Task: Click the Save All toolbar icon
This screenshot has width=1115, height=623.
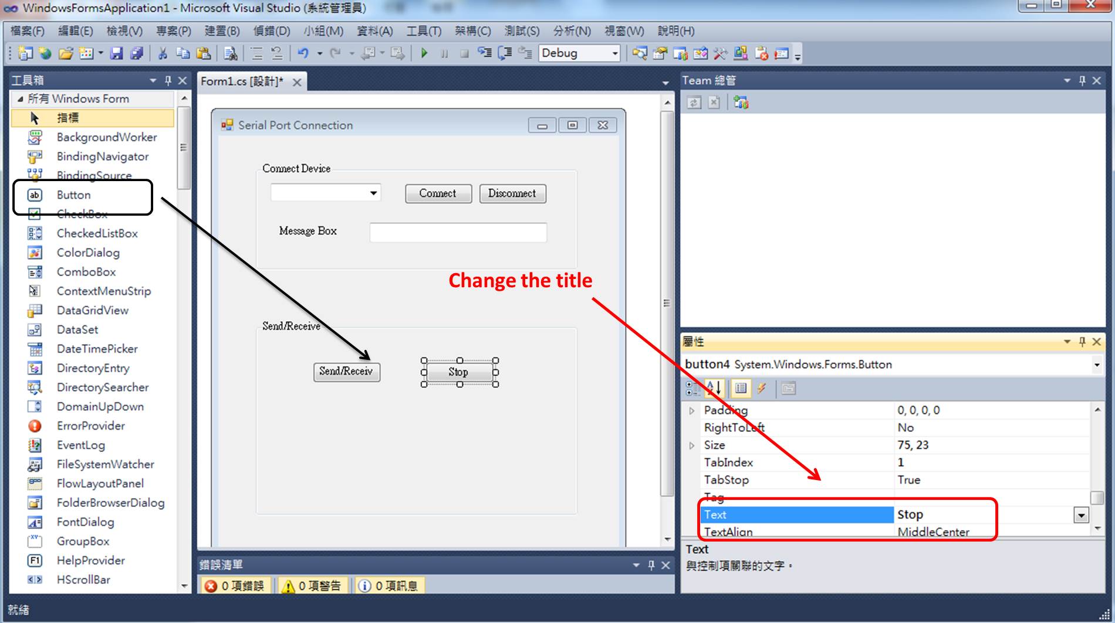Action: pos(137,53)
